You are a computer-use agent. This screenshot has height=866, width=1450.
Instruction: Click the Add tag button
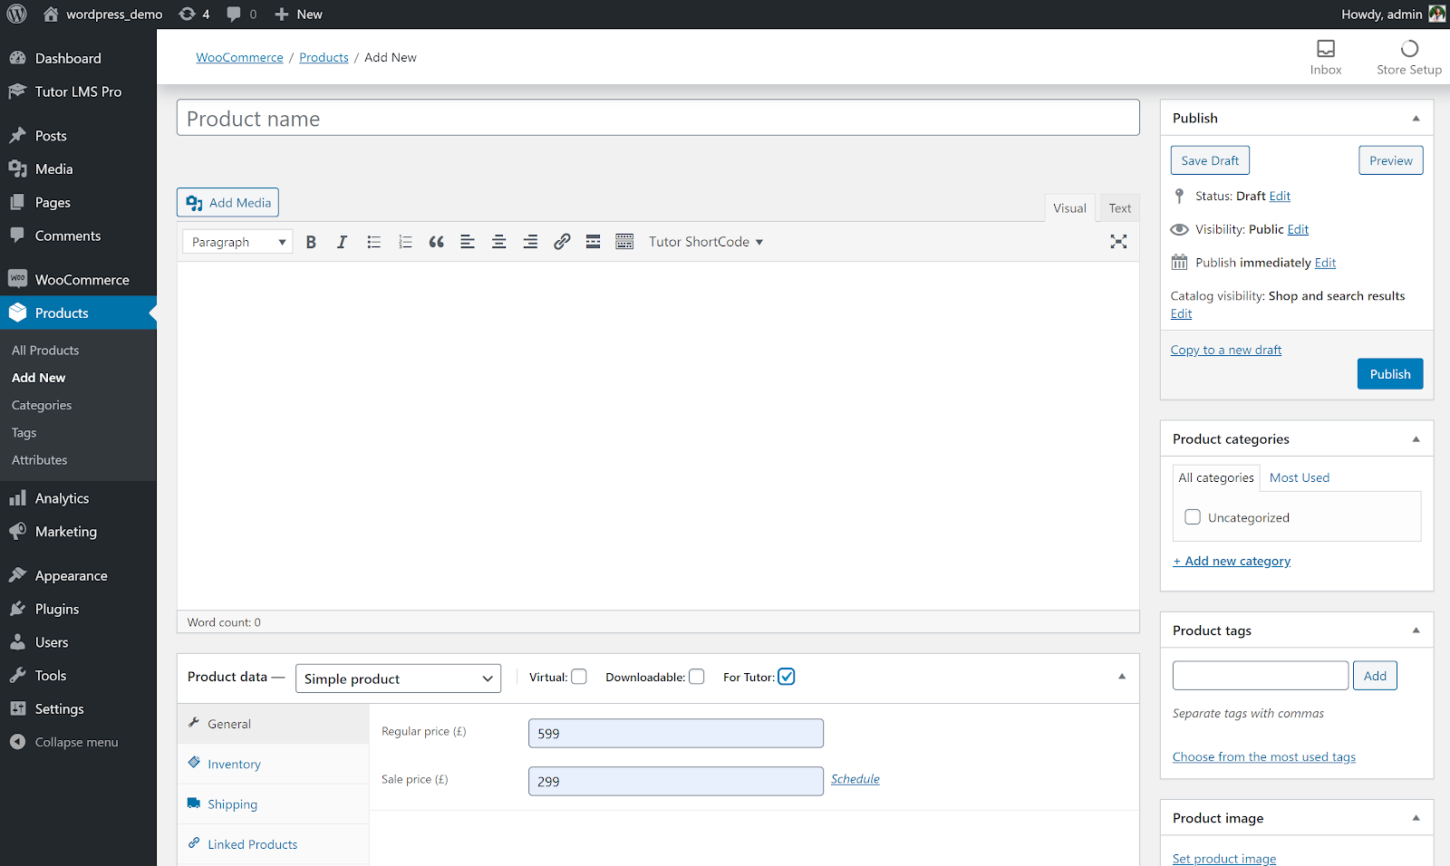(x=1375, y=676)
